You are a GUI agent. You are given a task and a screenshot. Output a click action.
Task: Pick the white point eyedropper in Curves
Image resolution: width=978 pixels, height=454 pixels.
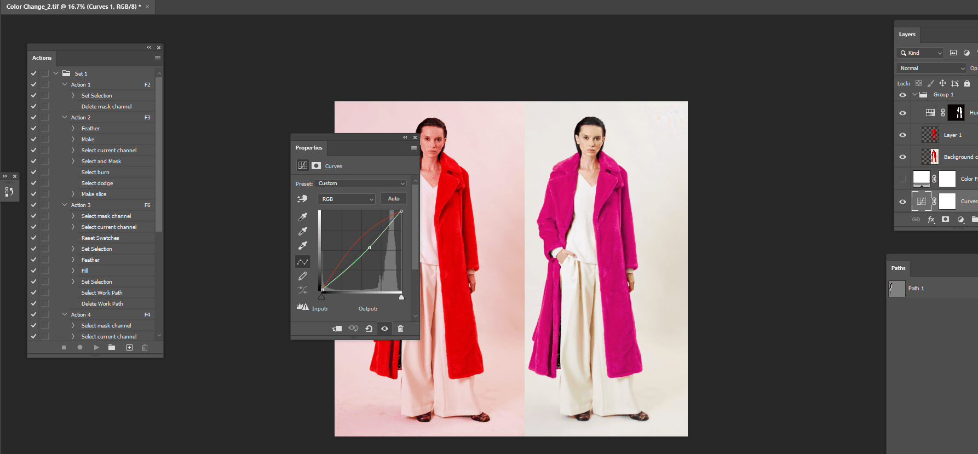[x=302, y=245]
